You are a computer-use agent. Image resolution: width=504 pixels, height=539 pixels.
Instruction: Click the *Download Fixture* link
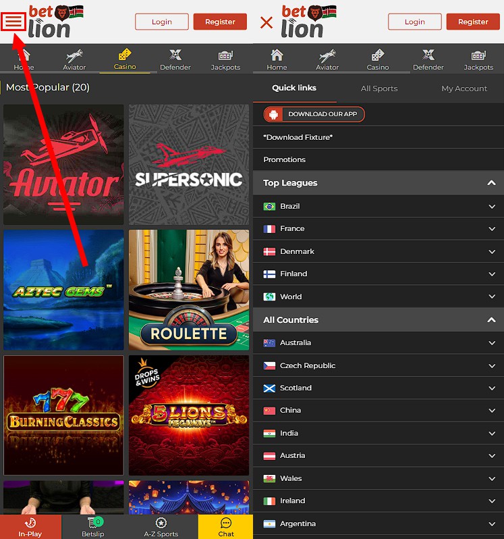[298, 137]
